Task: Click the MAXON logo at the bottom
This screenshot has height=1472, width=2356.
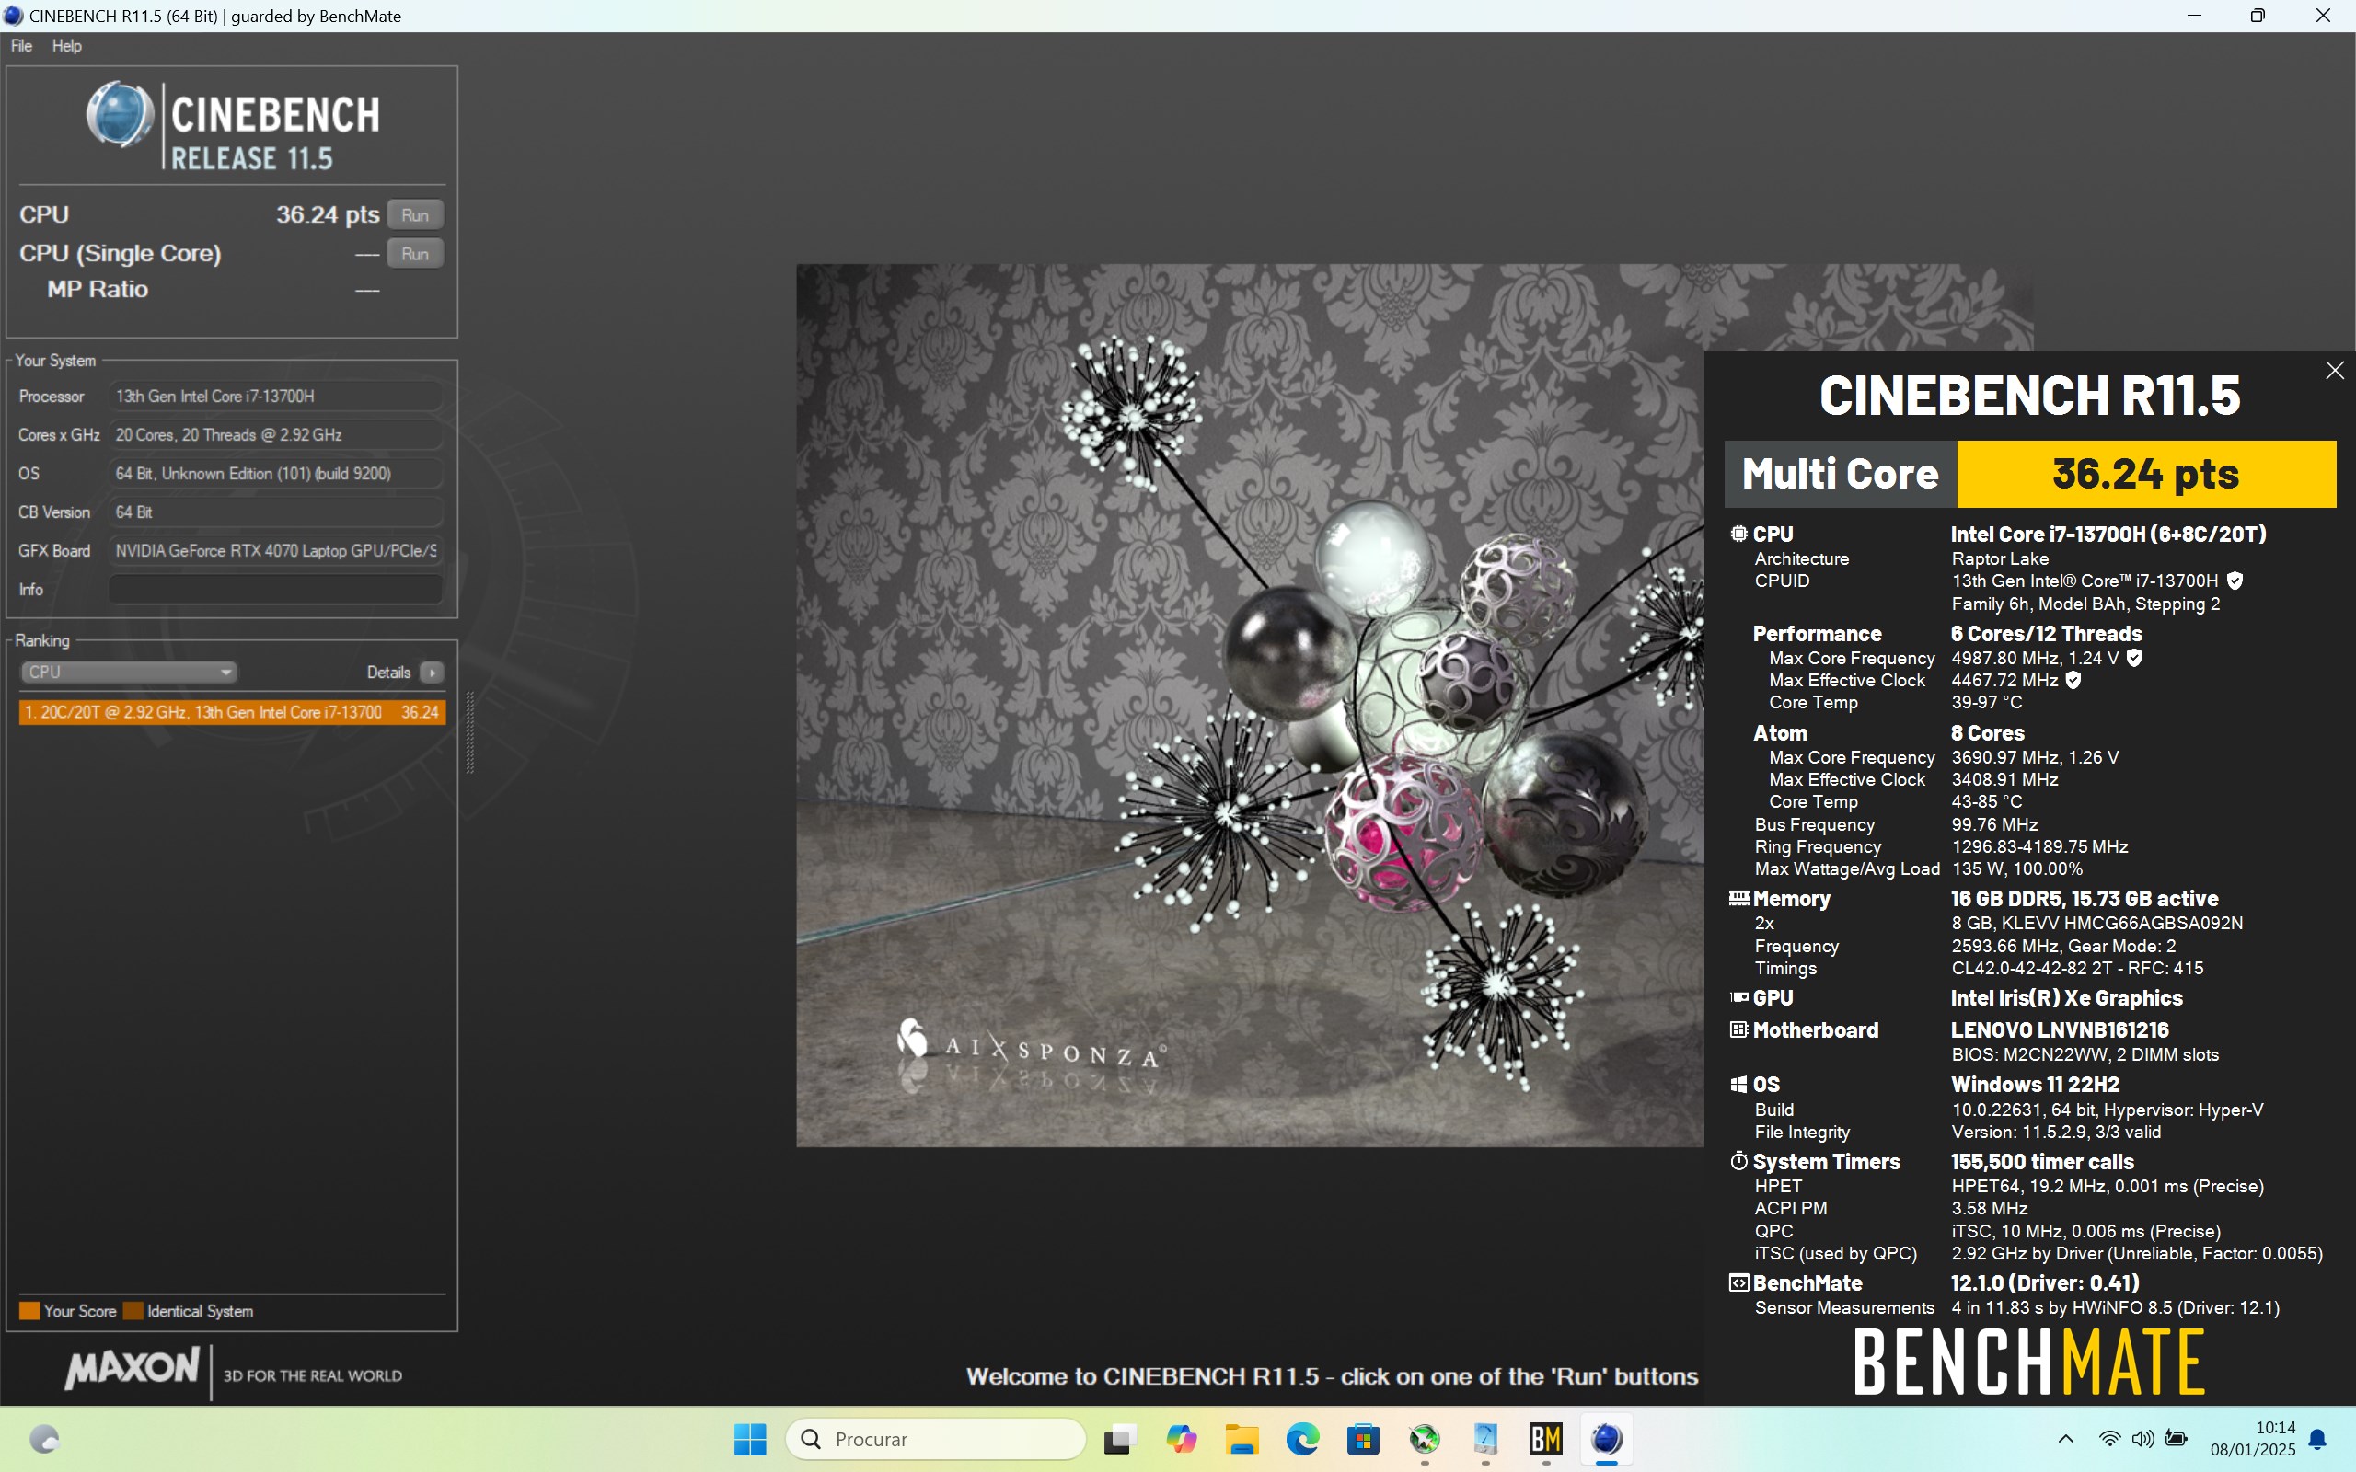Action: (133, 1369)
